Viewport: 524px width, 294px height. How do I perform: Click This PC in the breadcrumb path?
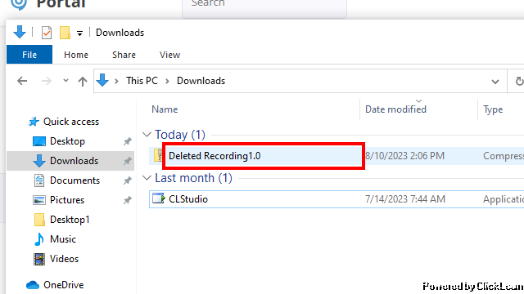142,81
